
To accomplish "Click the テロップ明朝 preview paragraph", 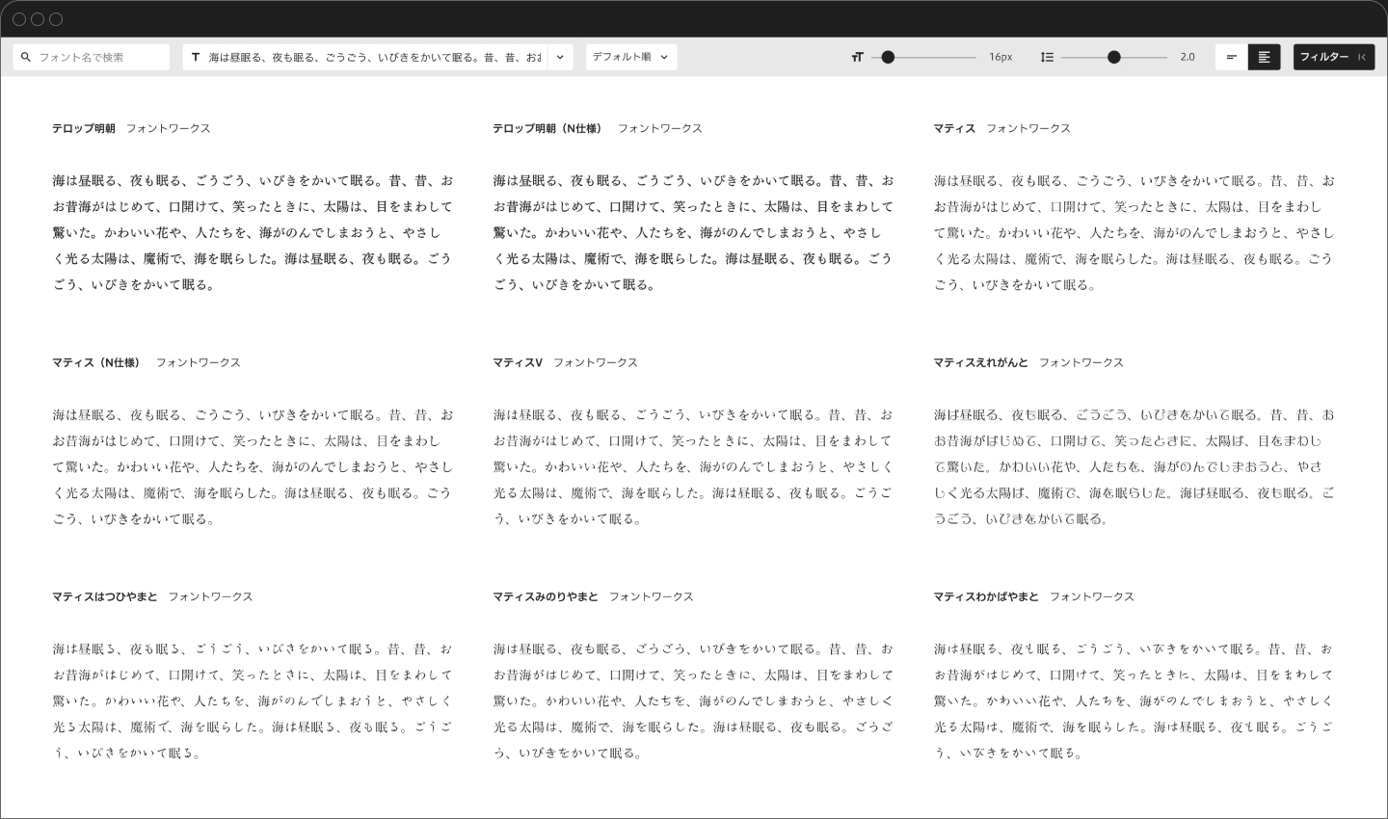I will (253, 232).
